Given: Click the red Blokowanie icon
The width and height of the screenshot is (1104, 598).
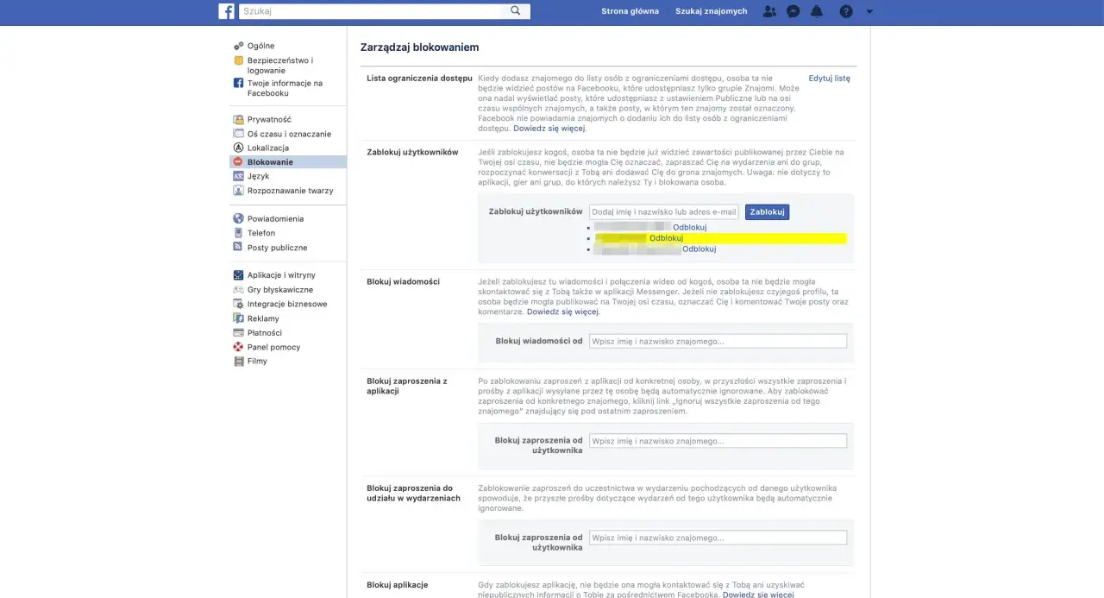Looking at the screenshot, I should click(x=239, y=162).
